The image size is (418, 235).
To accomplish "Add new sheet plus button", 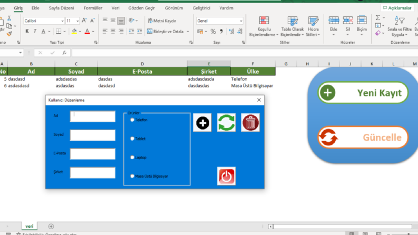I will [x=51, y=227].
